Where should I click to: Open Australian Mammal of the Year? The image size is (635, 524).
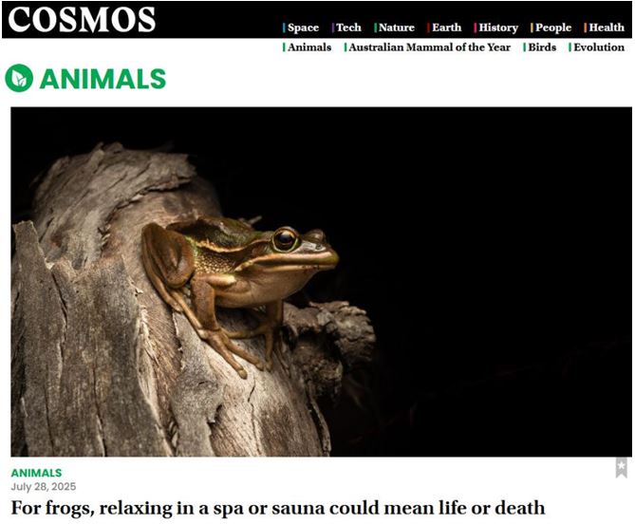pyautogui.click(x=427, y=47)
